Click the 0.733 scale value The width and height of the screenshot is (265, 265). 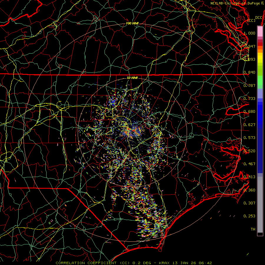(249, 99)
